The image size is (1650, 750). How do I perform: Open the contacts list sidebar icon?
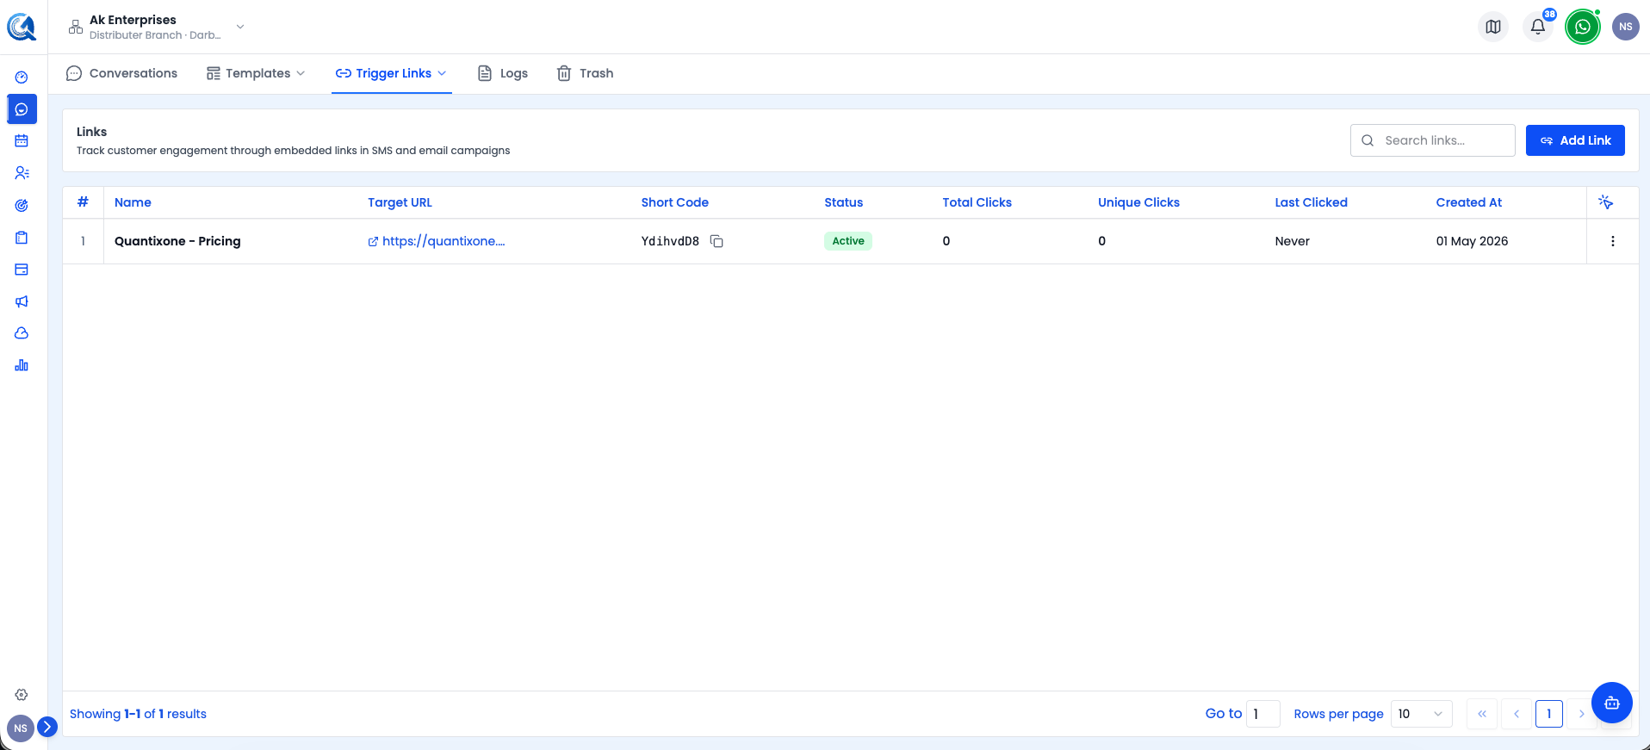(22, 173)
